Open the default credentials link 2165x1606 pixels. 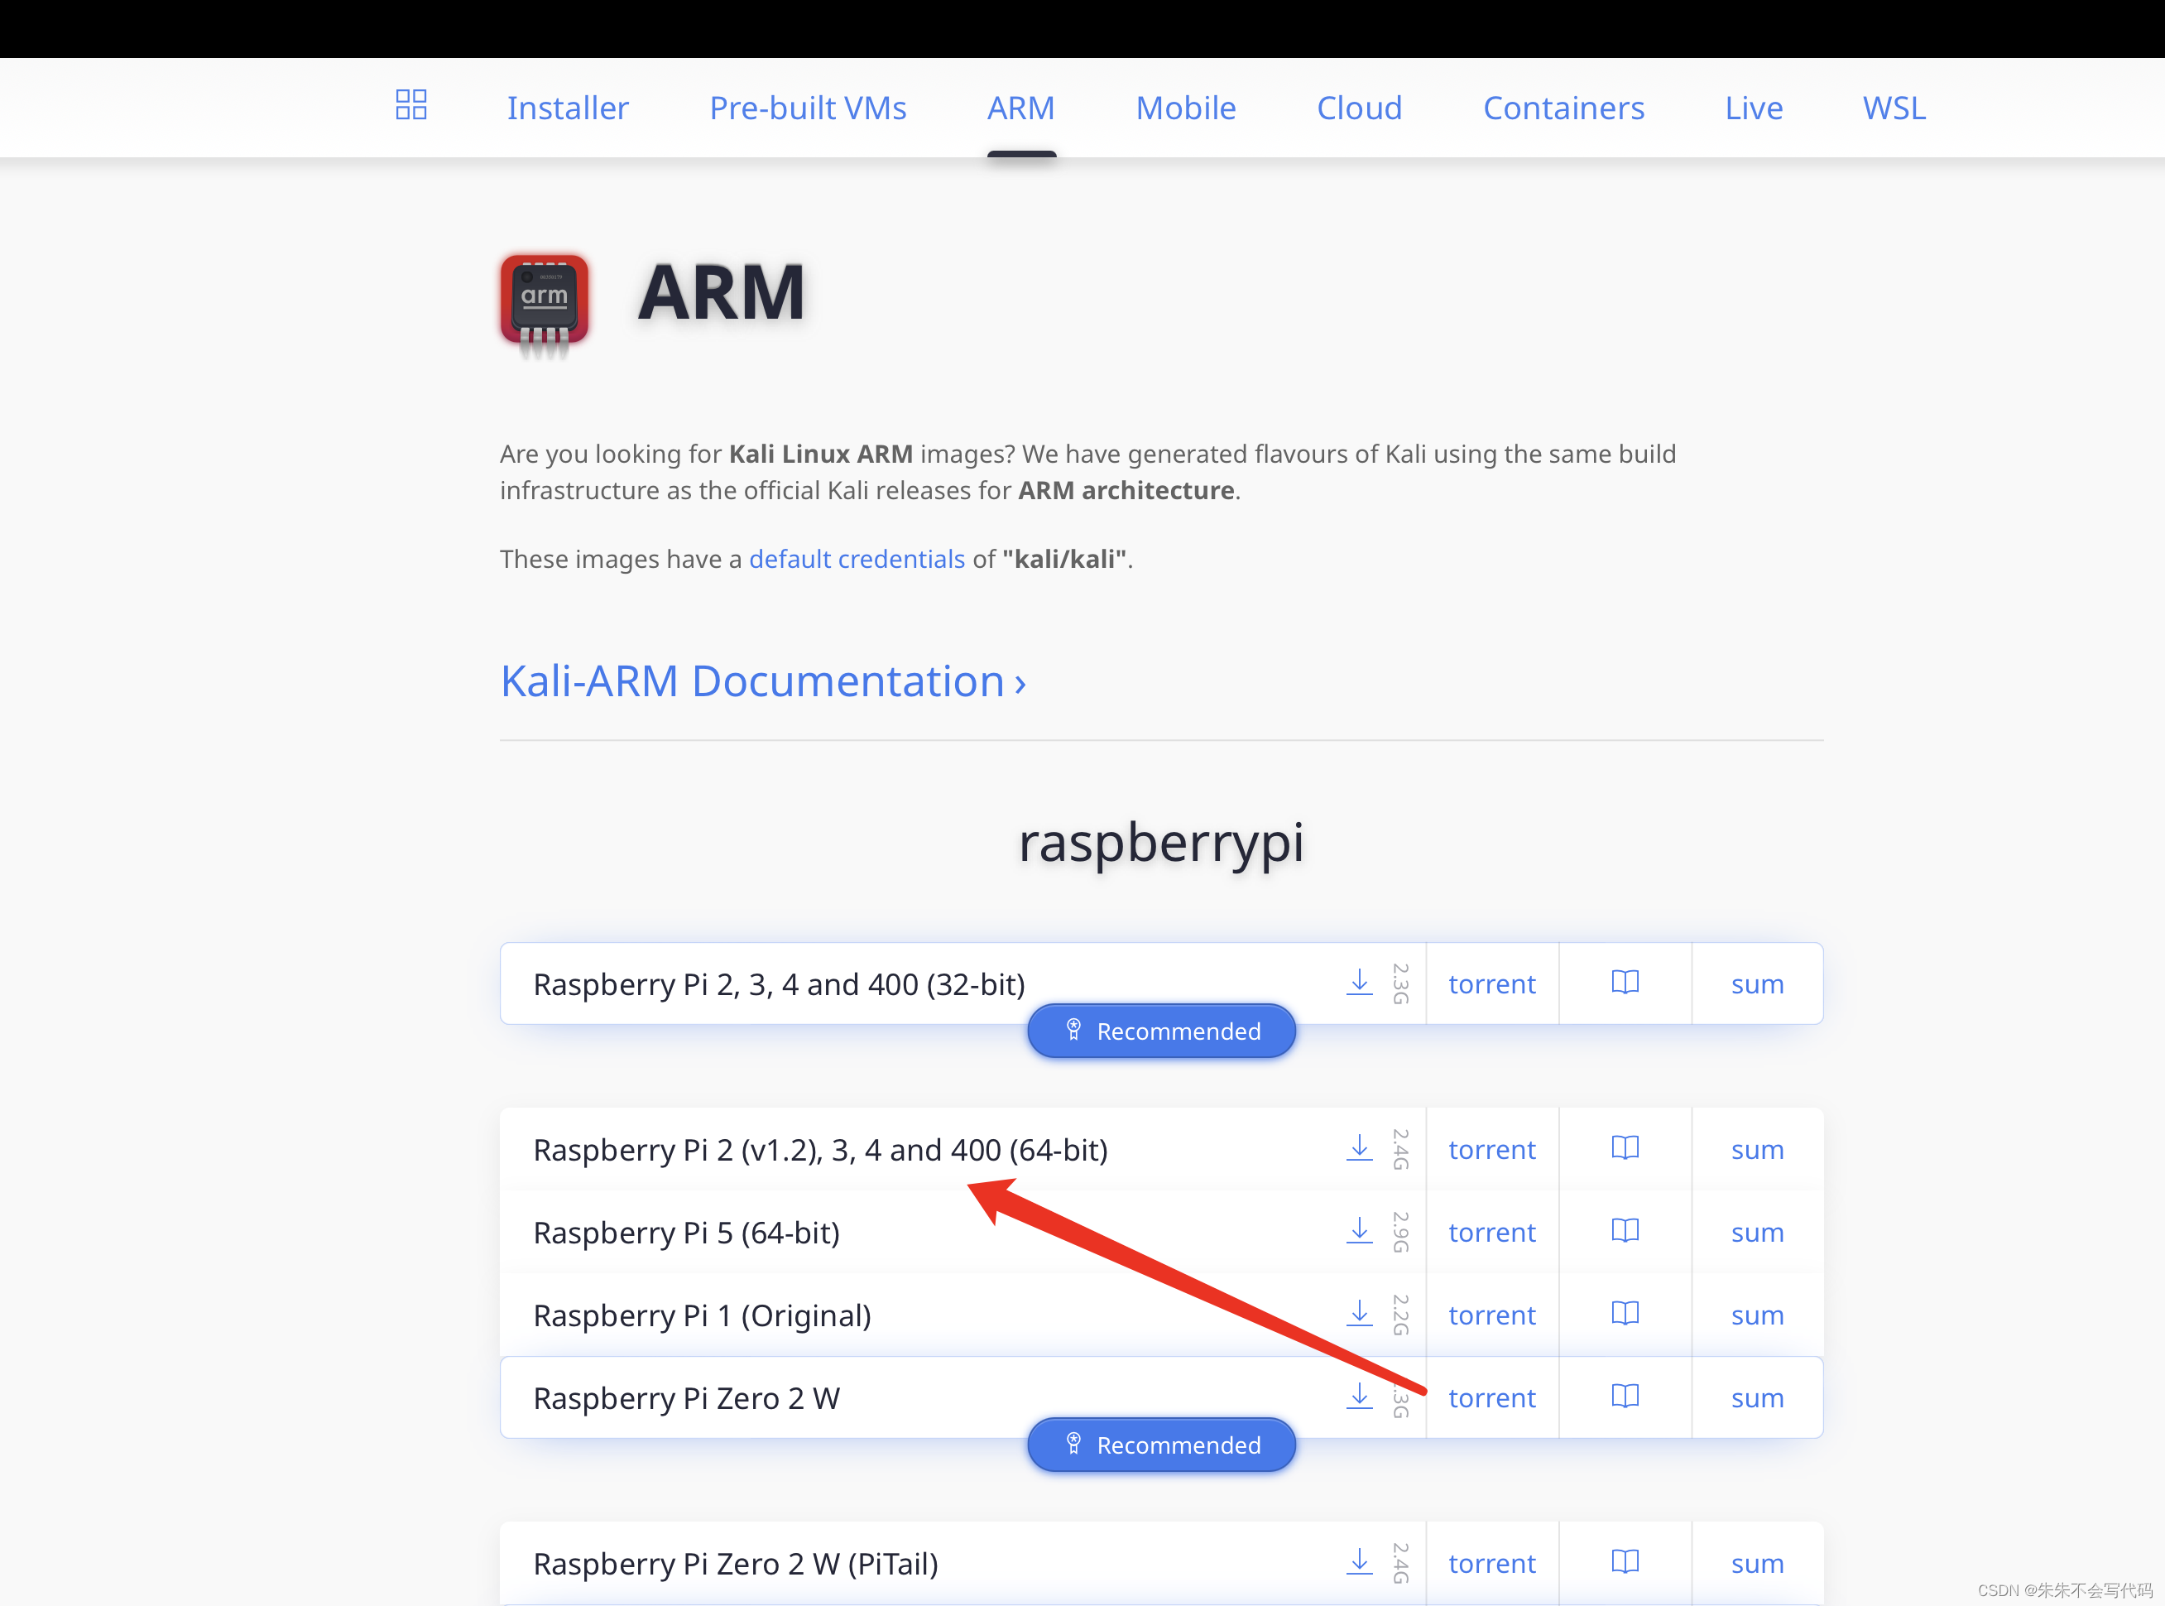click(857, 559)
